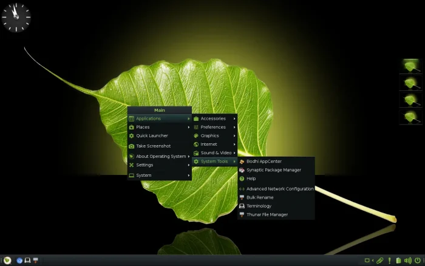
Task: Launch Bodhi AppCenter
Action: point(263,162)
